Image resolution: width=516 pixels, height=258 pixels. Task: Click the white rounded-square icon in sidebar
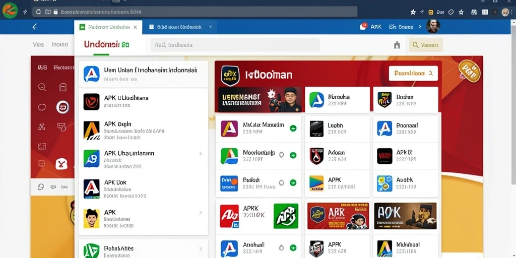pos(61,164)
